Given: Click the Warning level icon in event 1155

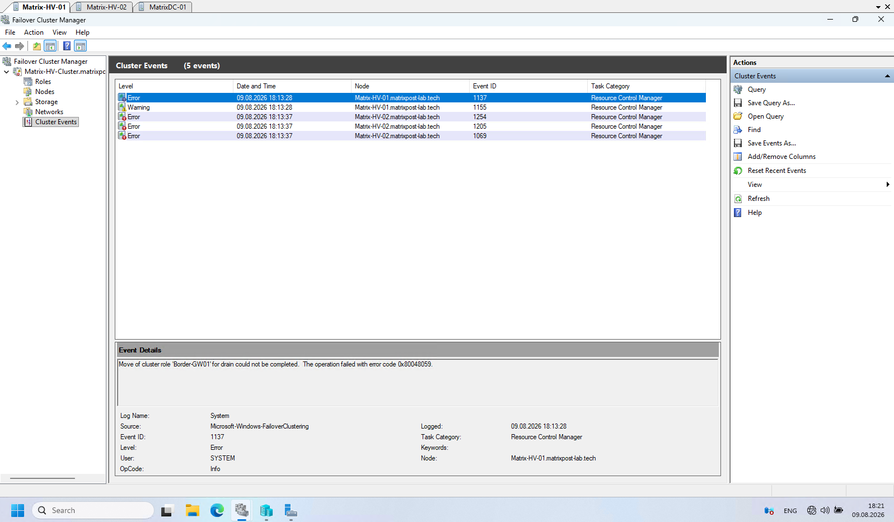Looking at the screenshot, I should pos(122,107).
